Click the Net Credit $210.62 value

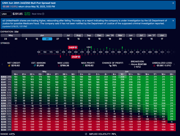click(16, 66)
